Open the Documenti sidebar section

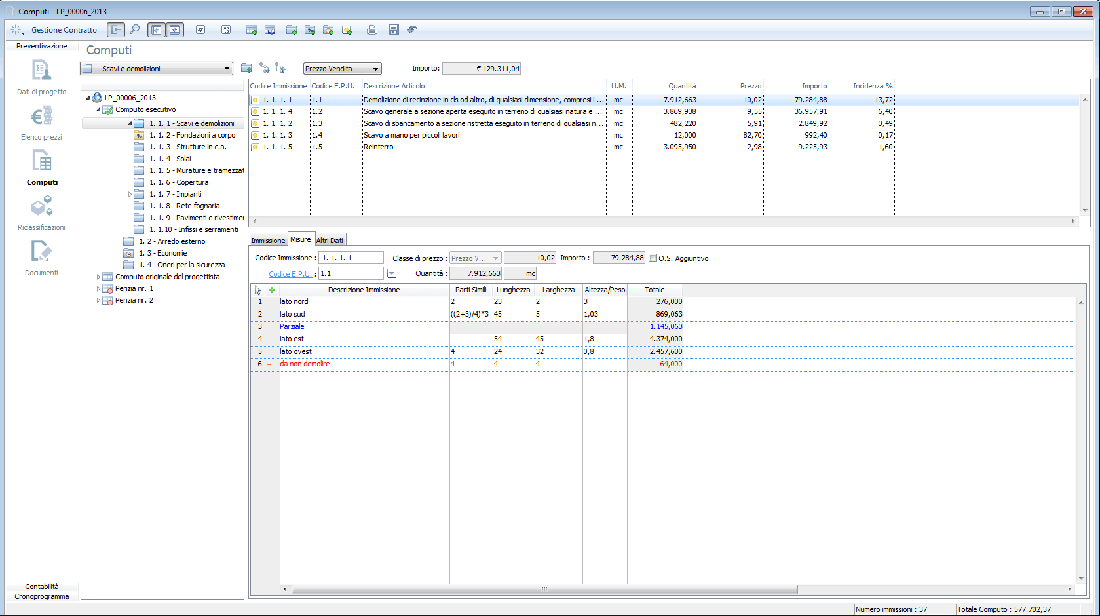click(41, 259)
